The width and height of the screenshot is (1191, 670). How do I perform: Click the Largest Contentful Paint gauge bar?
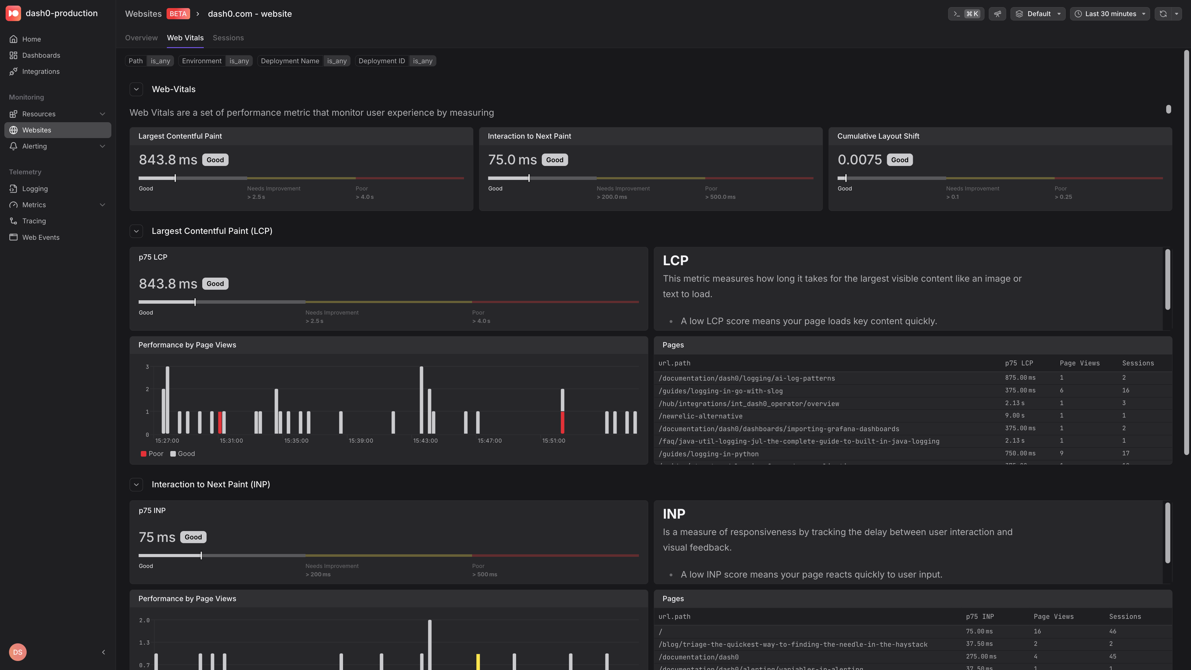click(x=301, y=178)
